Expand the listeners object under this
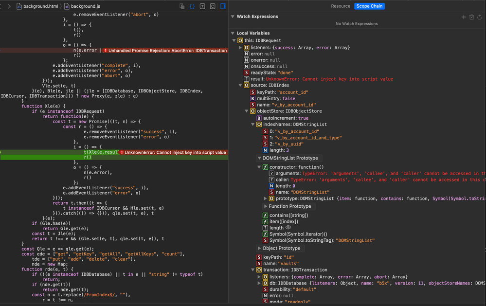The image size is (486, 306). pos(240,48)
